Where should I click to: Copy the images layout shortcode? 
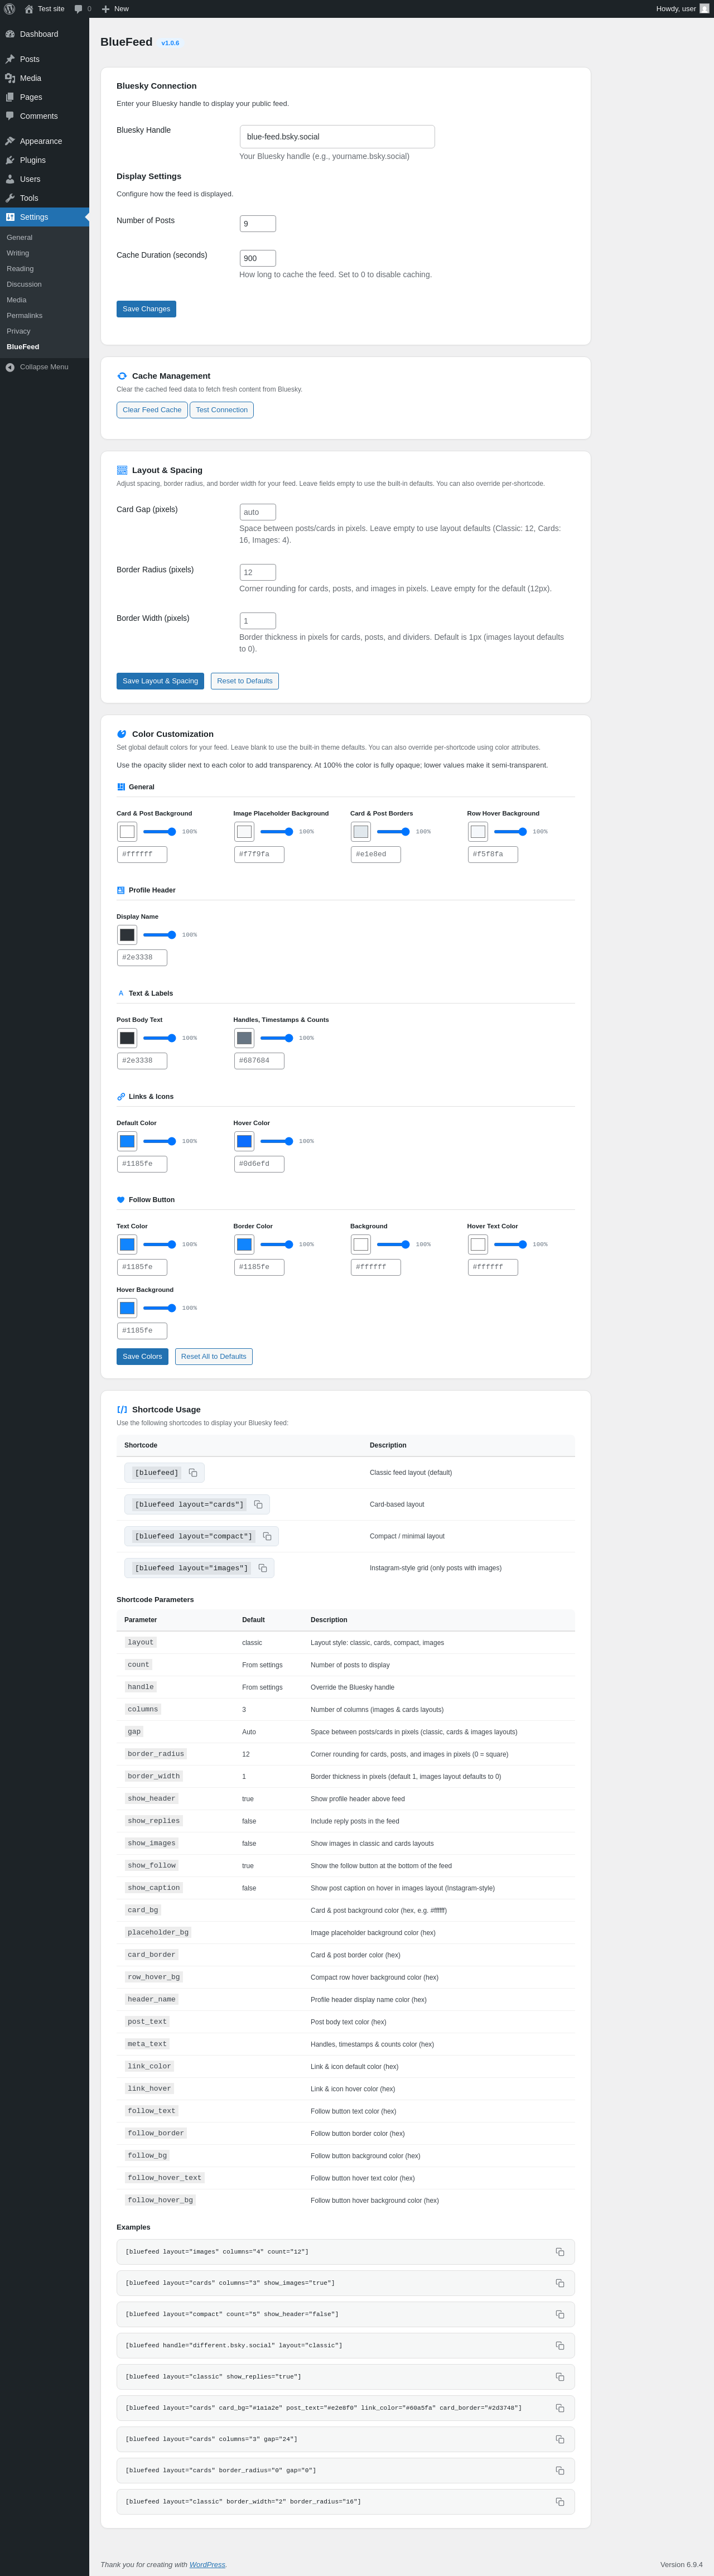coord(263,1568)
